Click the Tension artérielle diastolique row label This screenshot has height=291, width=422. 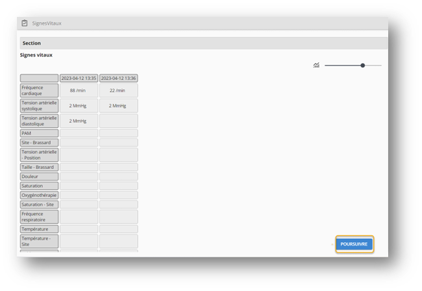(x=39, y=121)
